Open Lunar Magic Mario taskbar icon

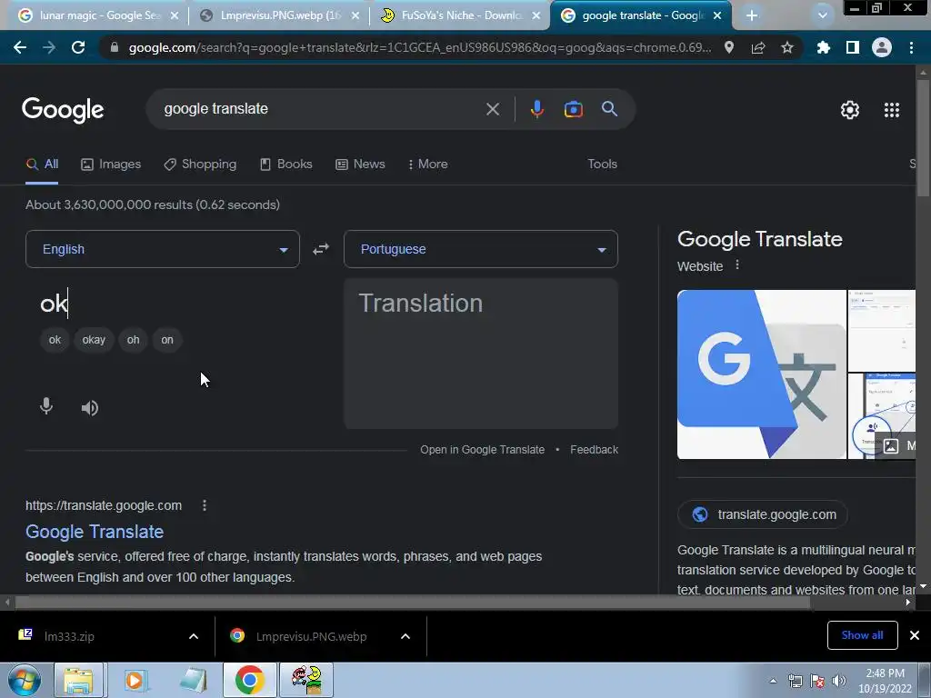pos(307,680)
